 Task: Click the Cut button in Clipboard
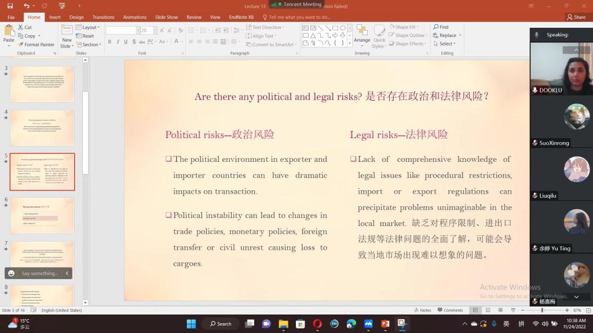click(25, 27)
